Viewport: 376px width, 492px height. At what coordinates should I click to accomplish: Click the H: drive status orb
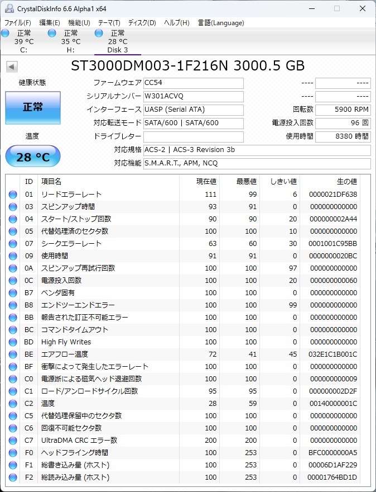(52, 34)
